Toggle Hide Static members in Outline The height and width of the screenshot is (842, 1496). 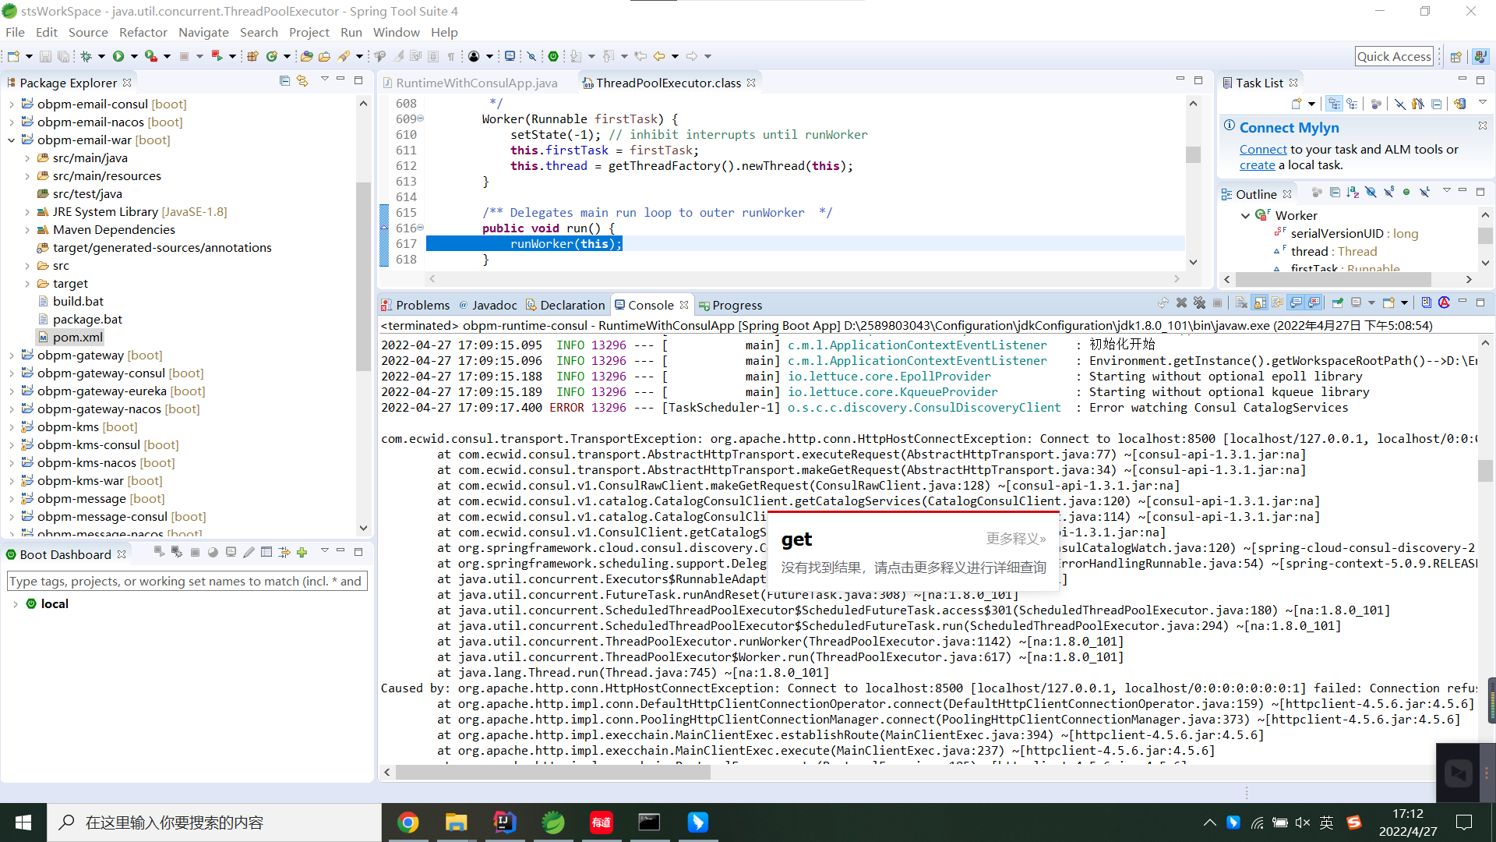[1388, 193]
